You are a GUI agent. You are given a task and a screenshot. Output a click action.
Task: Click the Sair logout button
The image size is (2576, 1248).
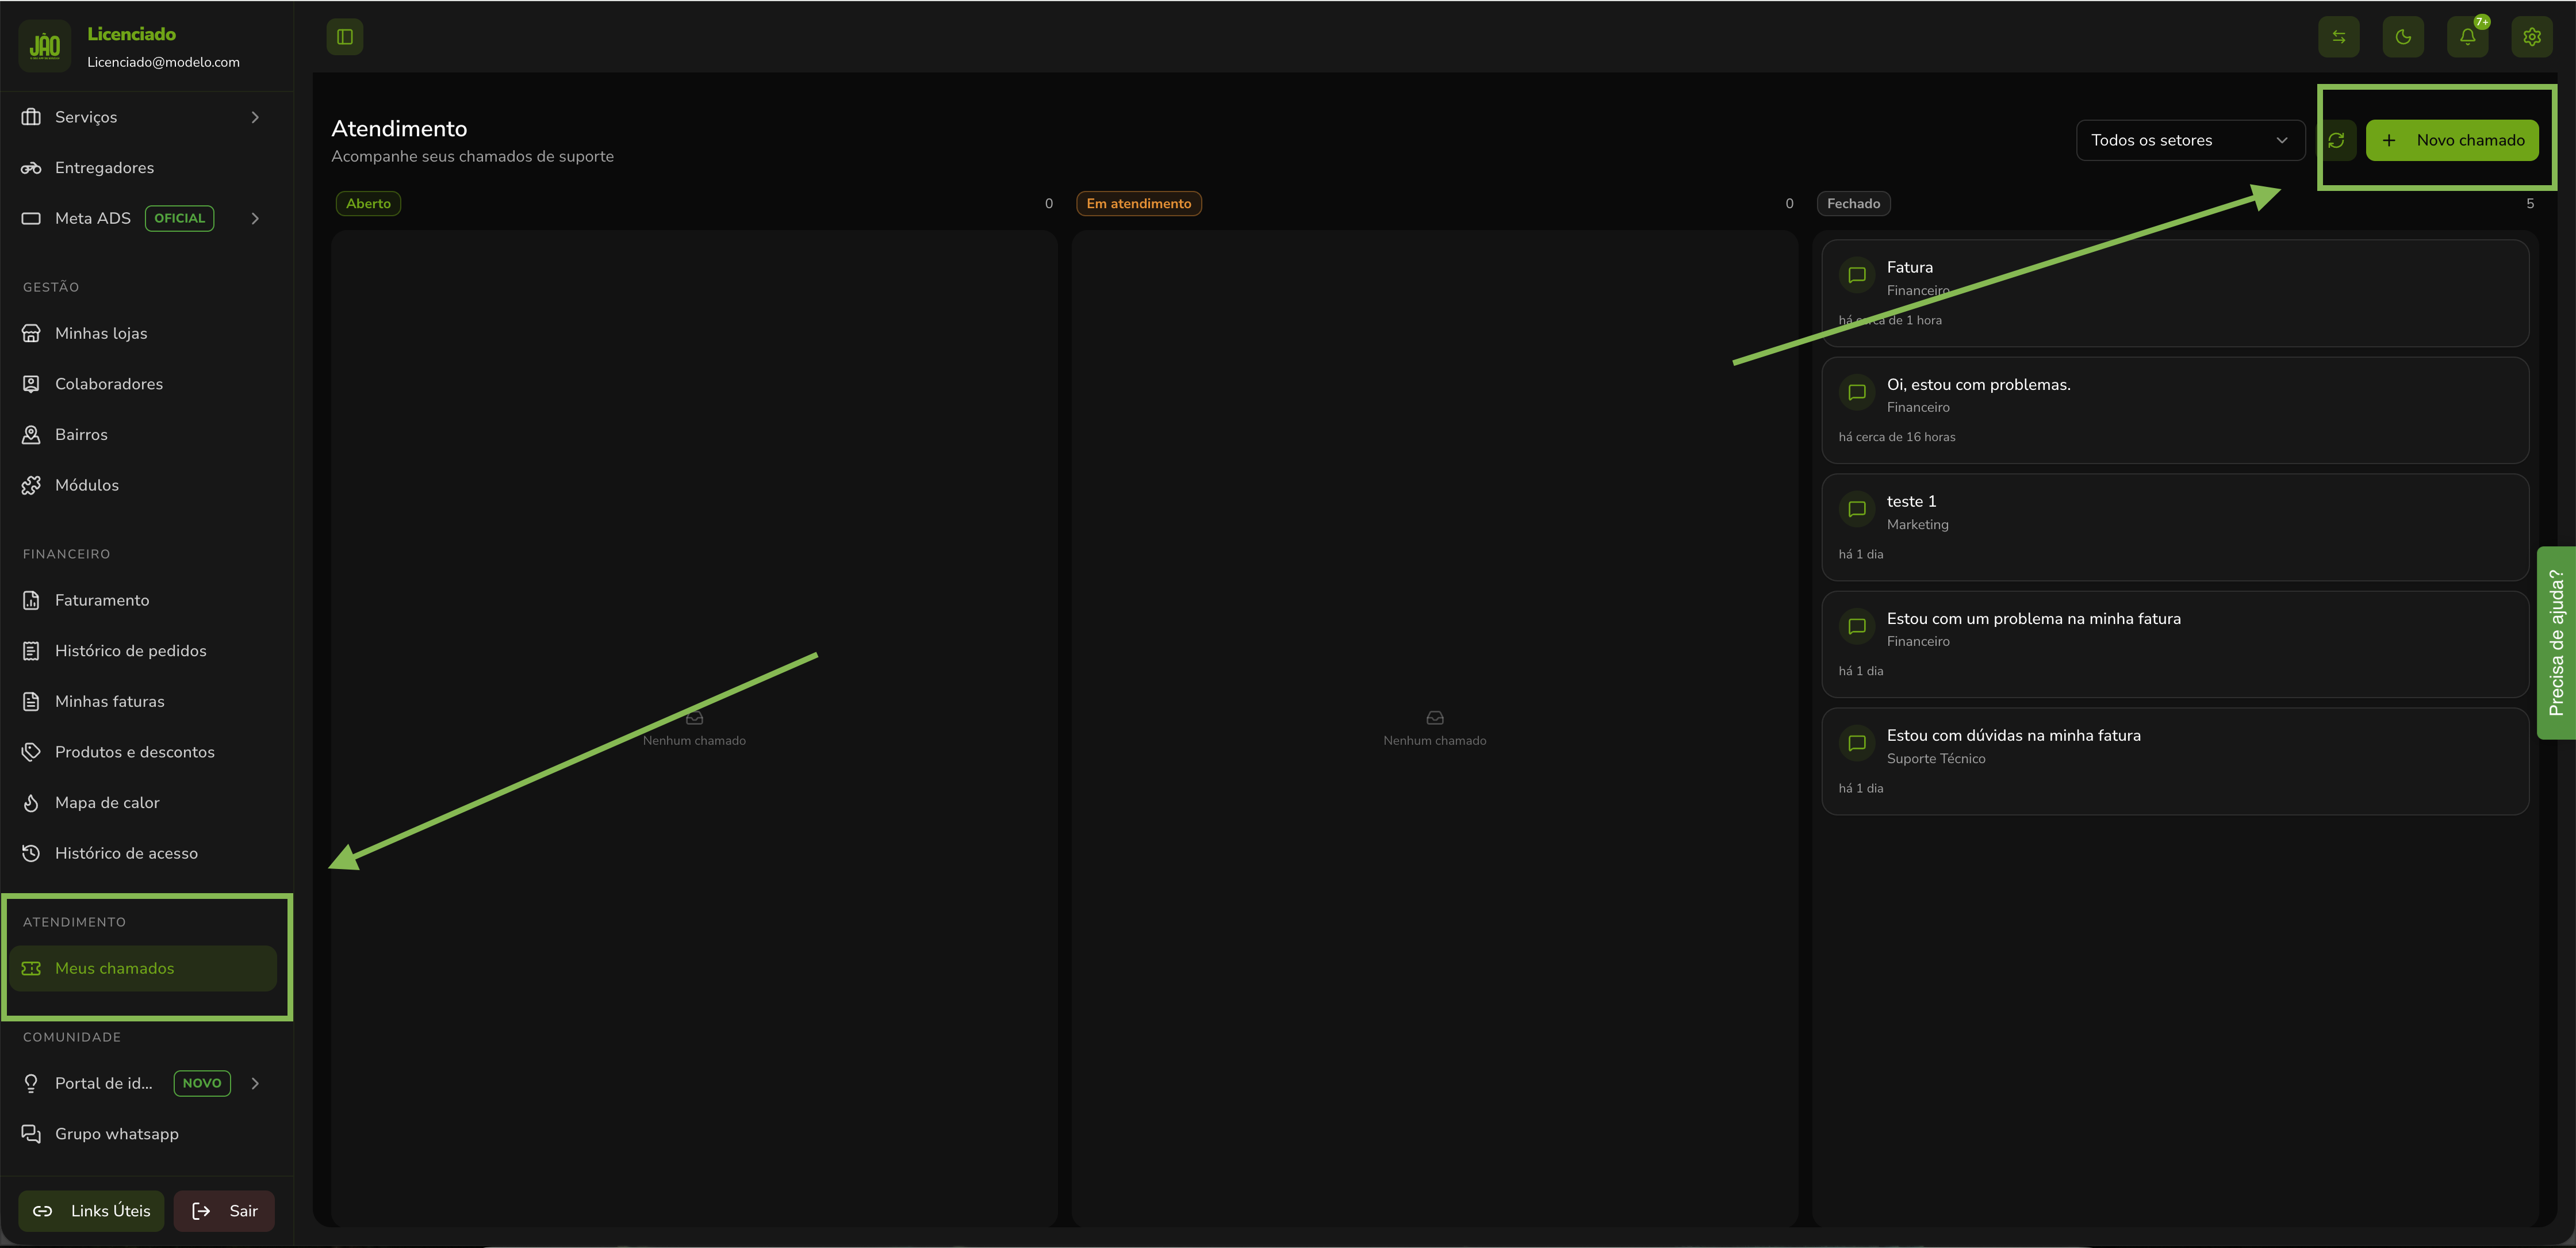[x=224, y=1211]
